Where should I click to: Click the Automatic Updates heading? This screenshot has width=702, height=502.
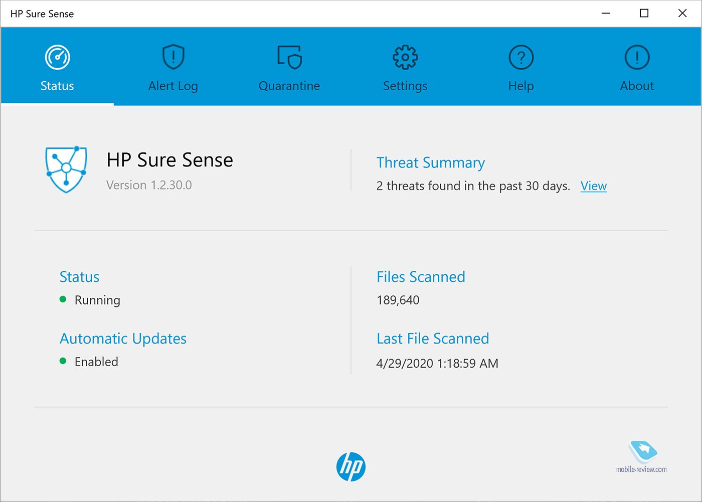123,339
